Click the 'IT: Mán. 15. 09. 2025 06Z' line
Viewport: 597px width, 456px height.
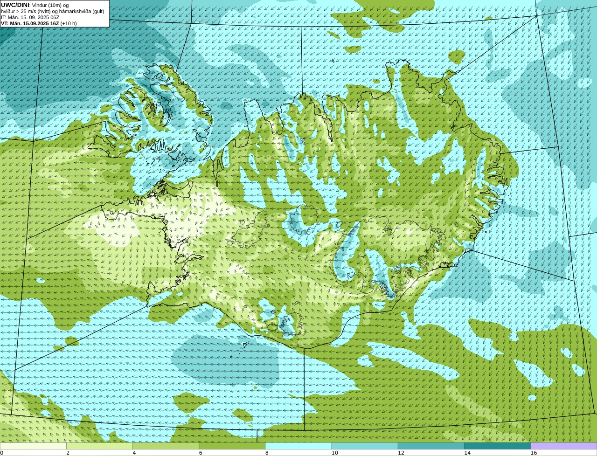point(30,17)
